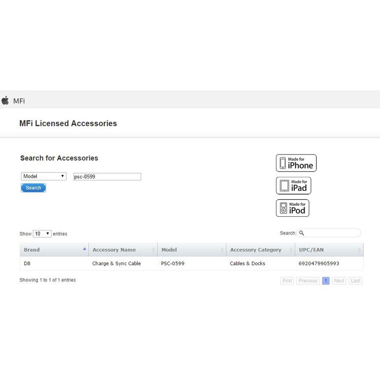This screenshot has width=380, height=380.
Task: Focus the table filter Search box
Action: [x=329, y=233]
